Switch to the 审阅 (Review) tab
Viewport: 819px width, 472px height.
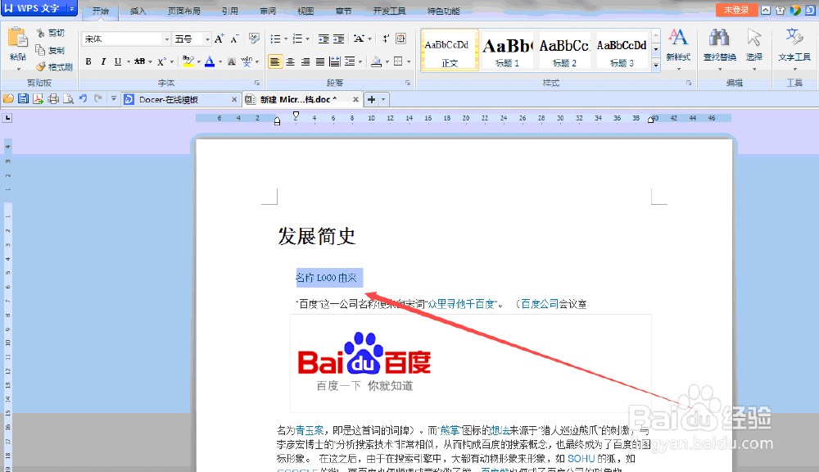(x=268, y=11)
